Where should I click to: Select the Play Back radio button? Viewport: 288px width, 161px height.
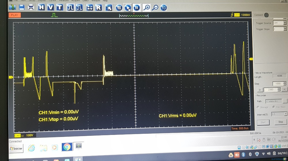coord(274,107)
